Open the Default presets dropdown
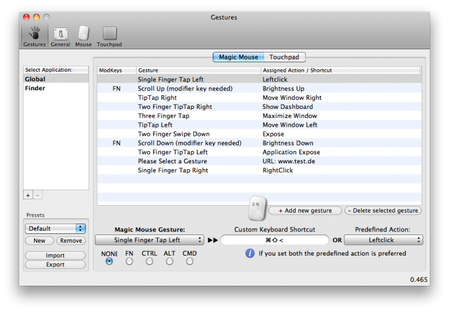449x312 pixels. point(55,229)
